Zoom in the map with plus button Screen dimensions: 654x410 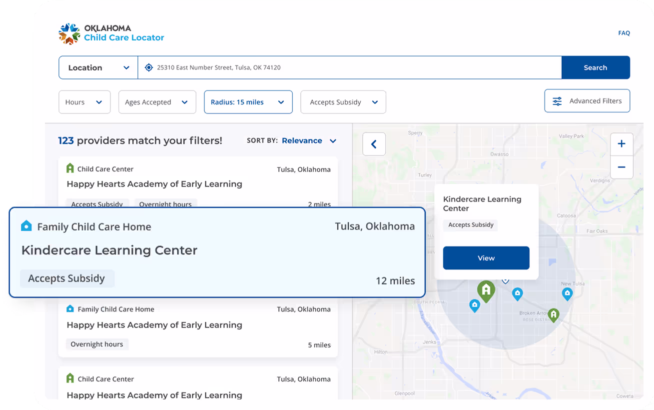click(x=622, y=144)
